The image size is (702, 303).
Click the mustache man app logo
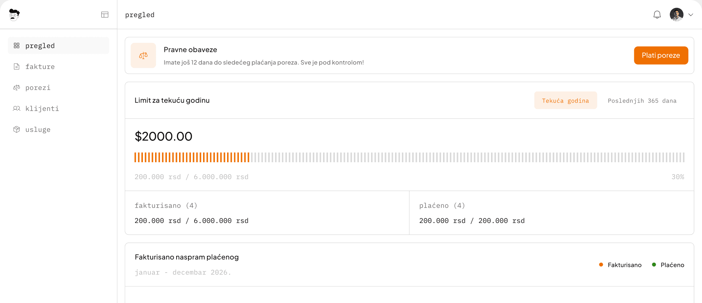14,15
